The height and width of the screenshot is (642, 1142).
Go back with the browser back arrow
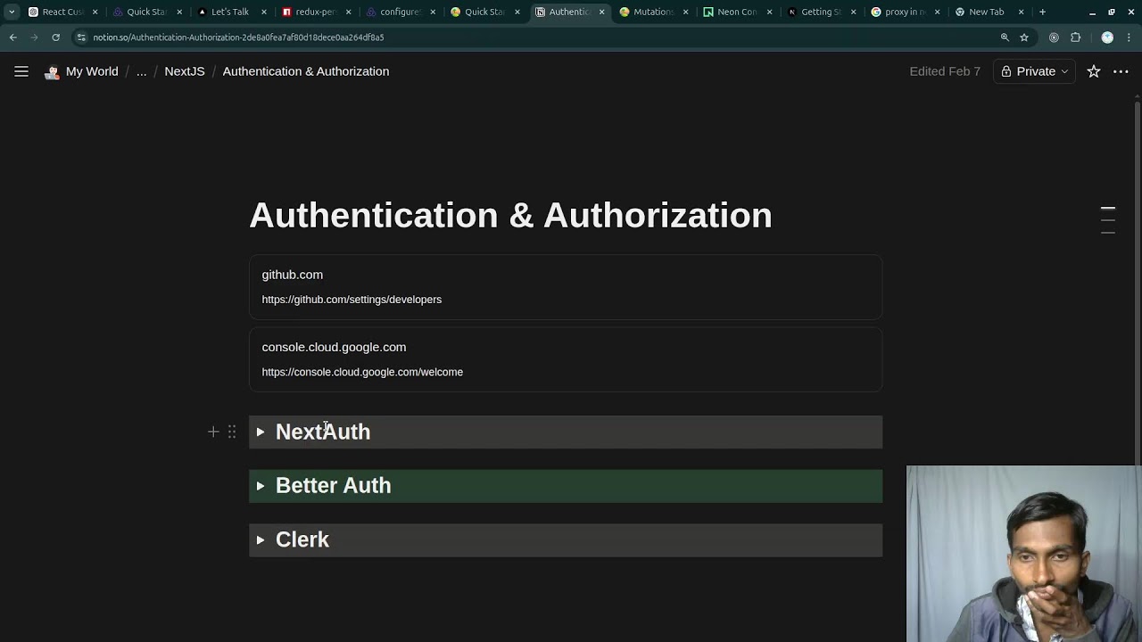[13, 37]
